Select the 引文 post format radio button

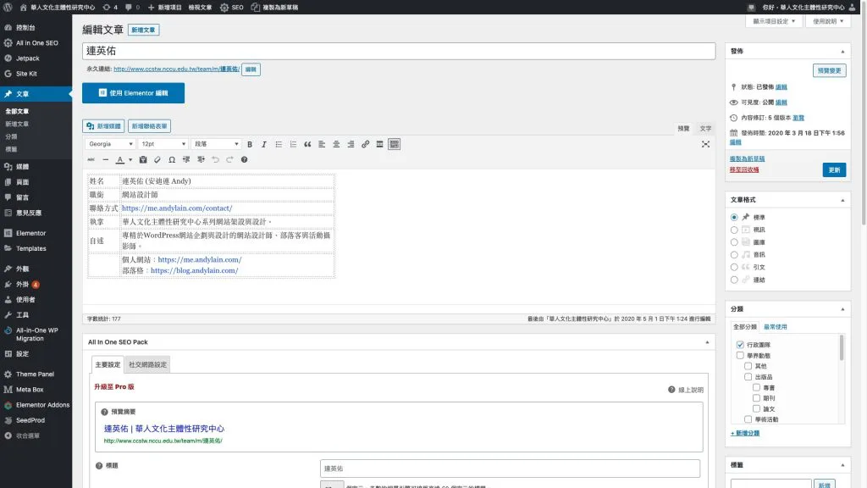point(734,267)
